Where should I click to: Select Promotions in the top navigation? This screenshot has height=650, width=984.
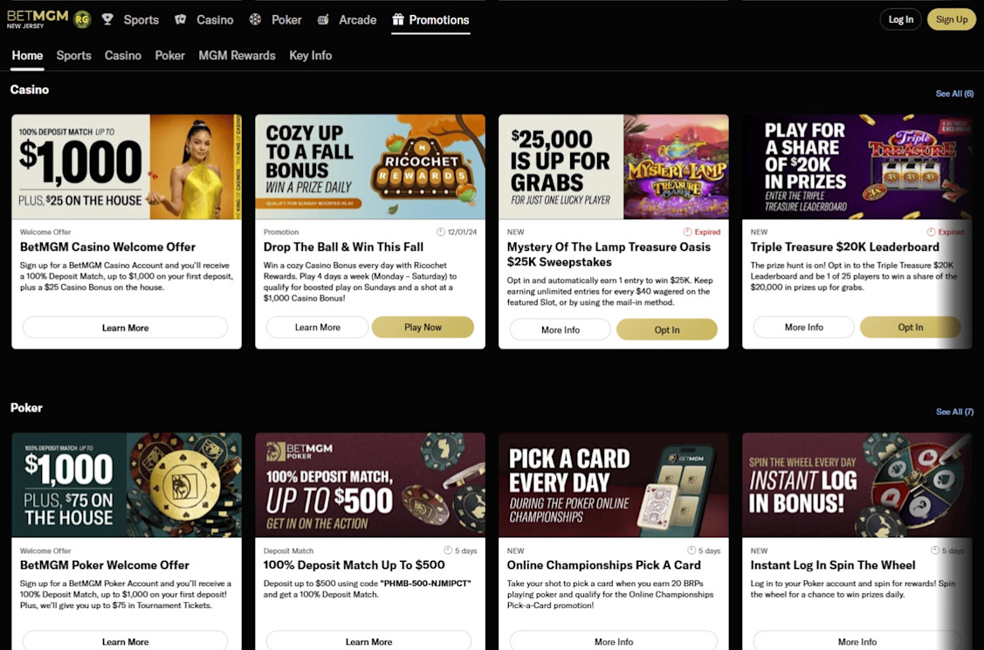pyautogui.click(x=438, y=20)
